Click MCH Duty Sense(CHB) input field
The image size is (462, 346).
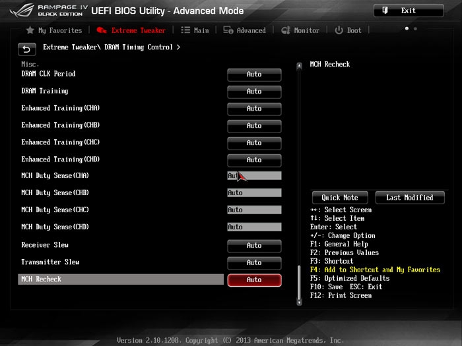[254, 193]
